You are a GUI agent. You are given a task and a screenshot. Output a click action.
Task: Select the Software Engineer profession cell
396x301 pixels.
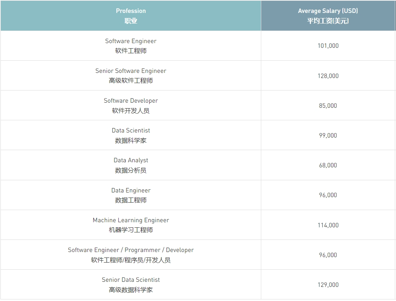(131, 46)
